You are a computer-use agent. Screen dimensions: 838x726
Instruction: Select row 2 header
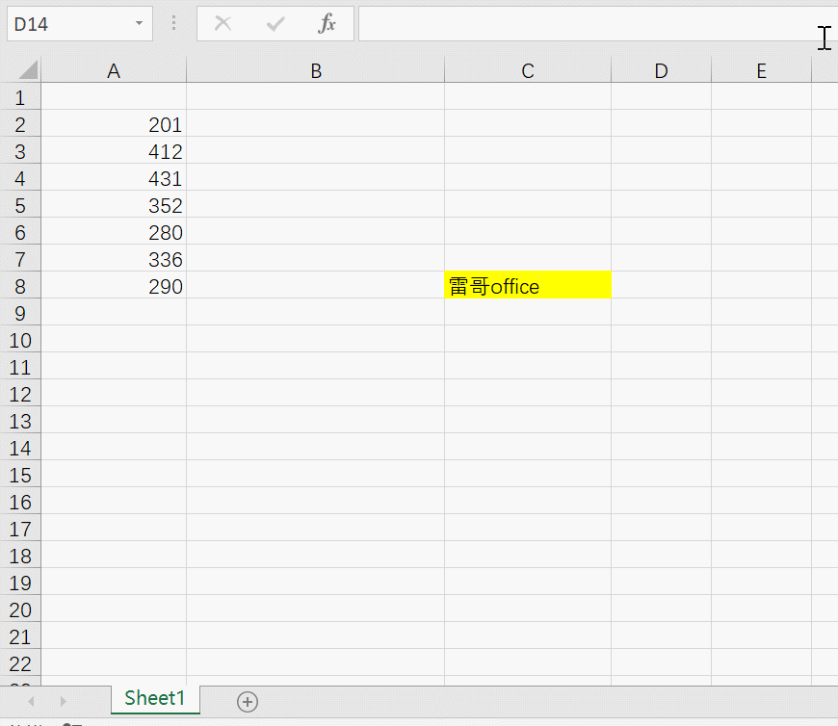pyautogui.click(x=20, y=123)
